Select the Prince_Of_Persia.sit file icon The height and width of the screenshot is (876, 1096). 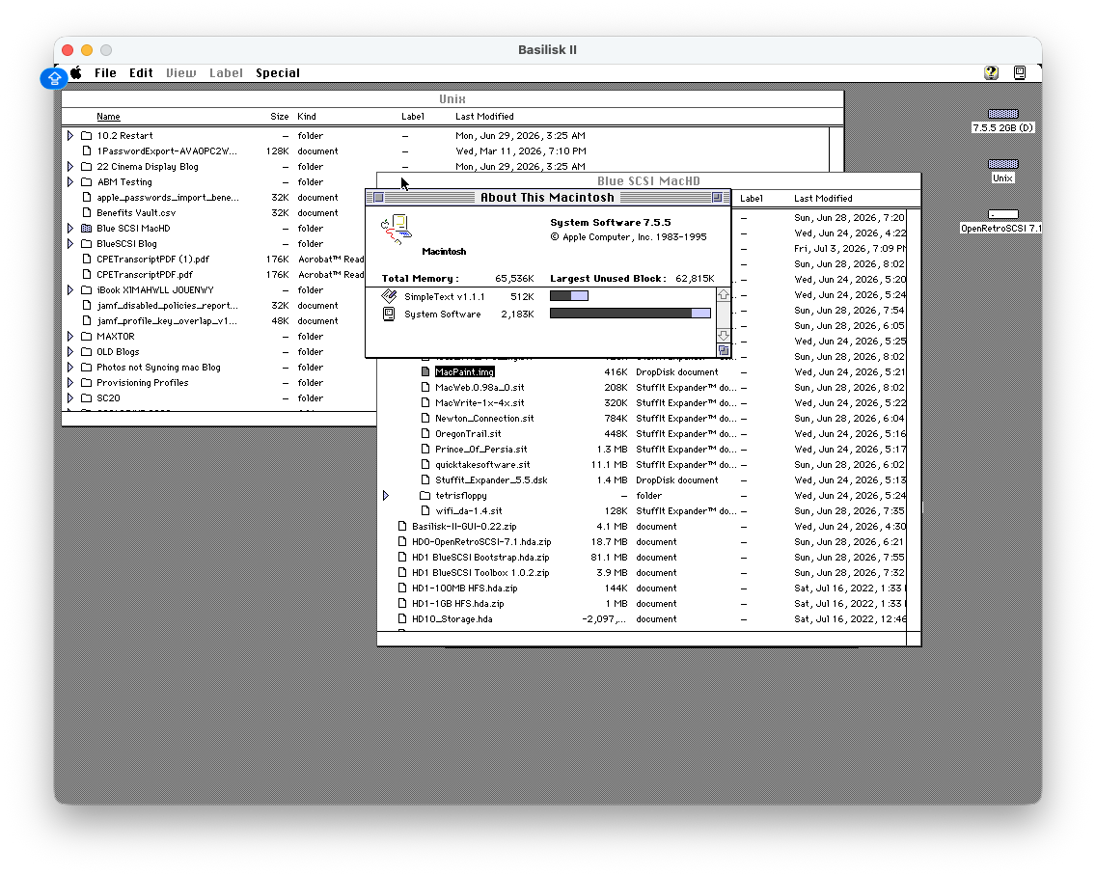[x=425, y=449]
